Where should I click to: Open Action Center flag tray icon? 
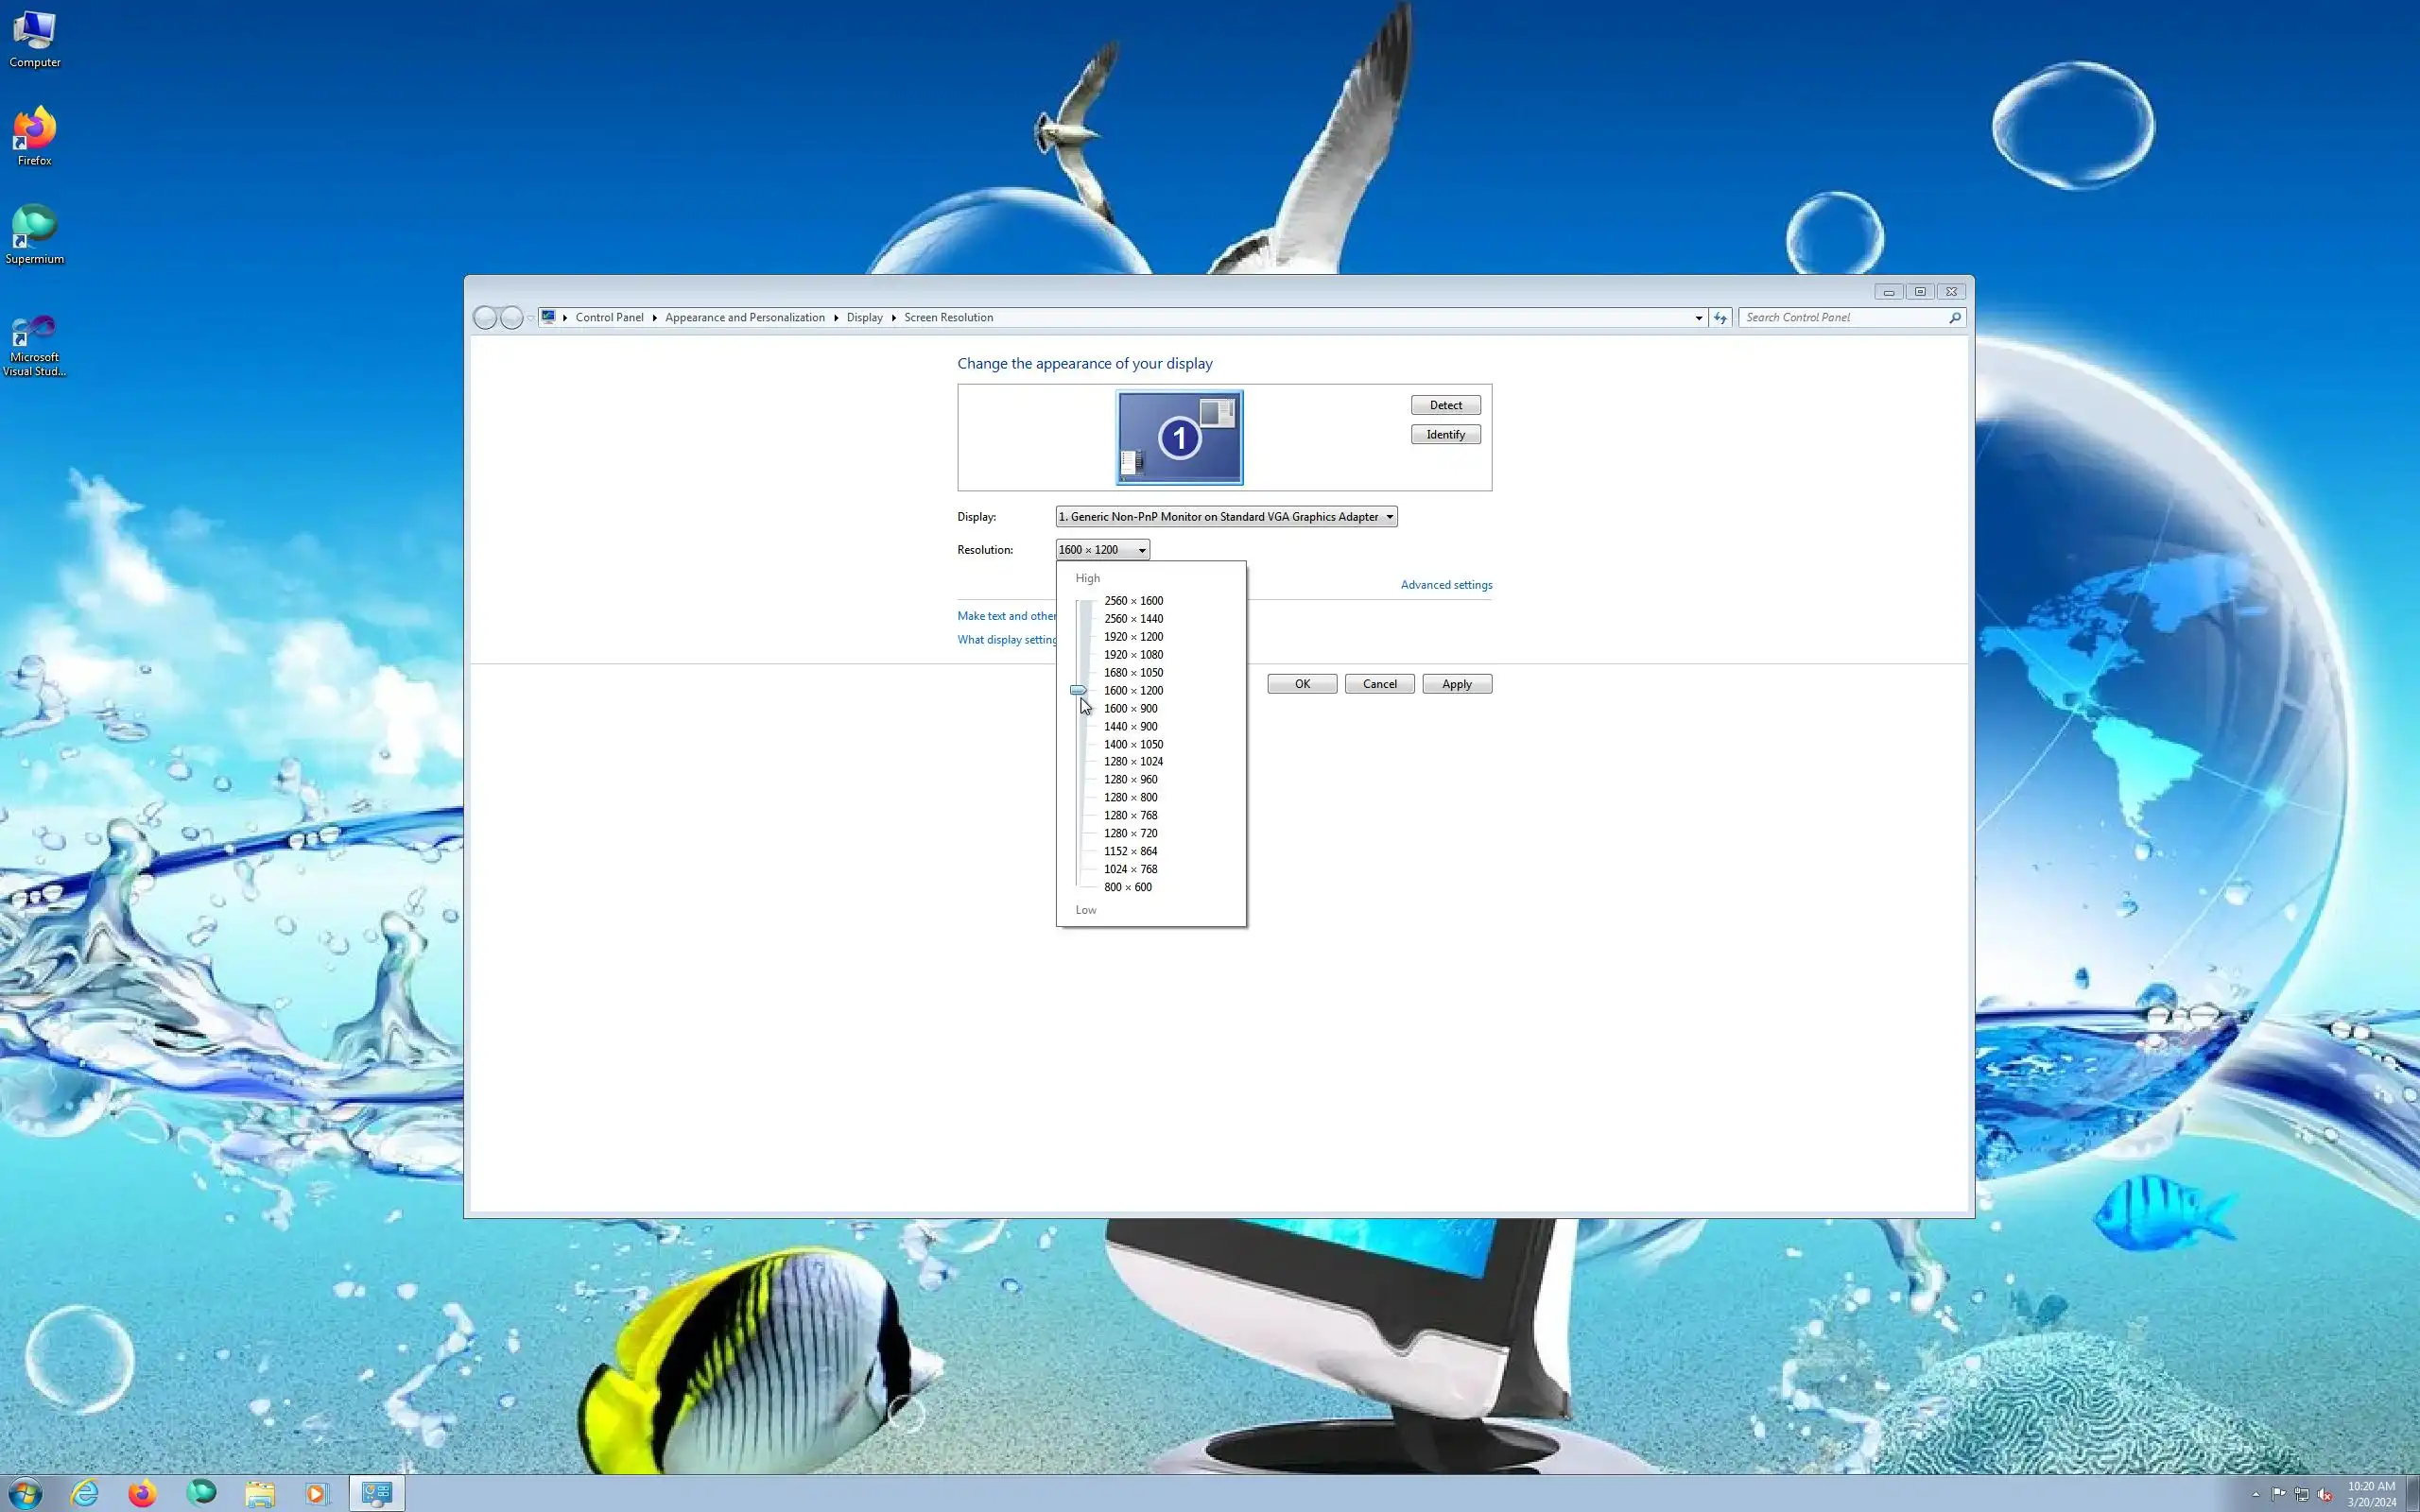[x=2278, y=1494]
